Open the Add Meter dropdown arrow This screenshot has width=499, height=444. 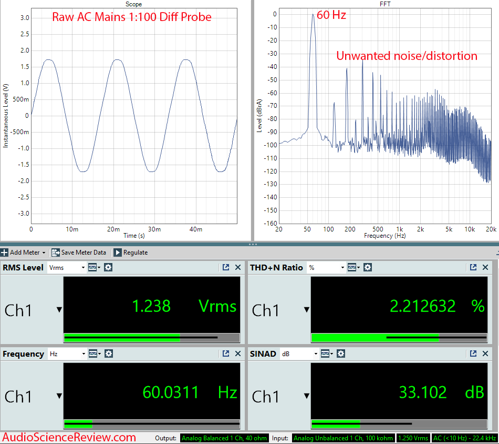point(44,253)
